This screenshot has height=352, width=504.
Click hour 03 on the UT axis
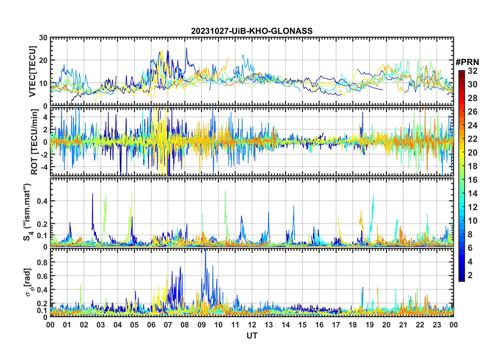coord(101,325)
